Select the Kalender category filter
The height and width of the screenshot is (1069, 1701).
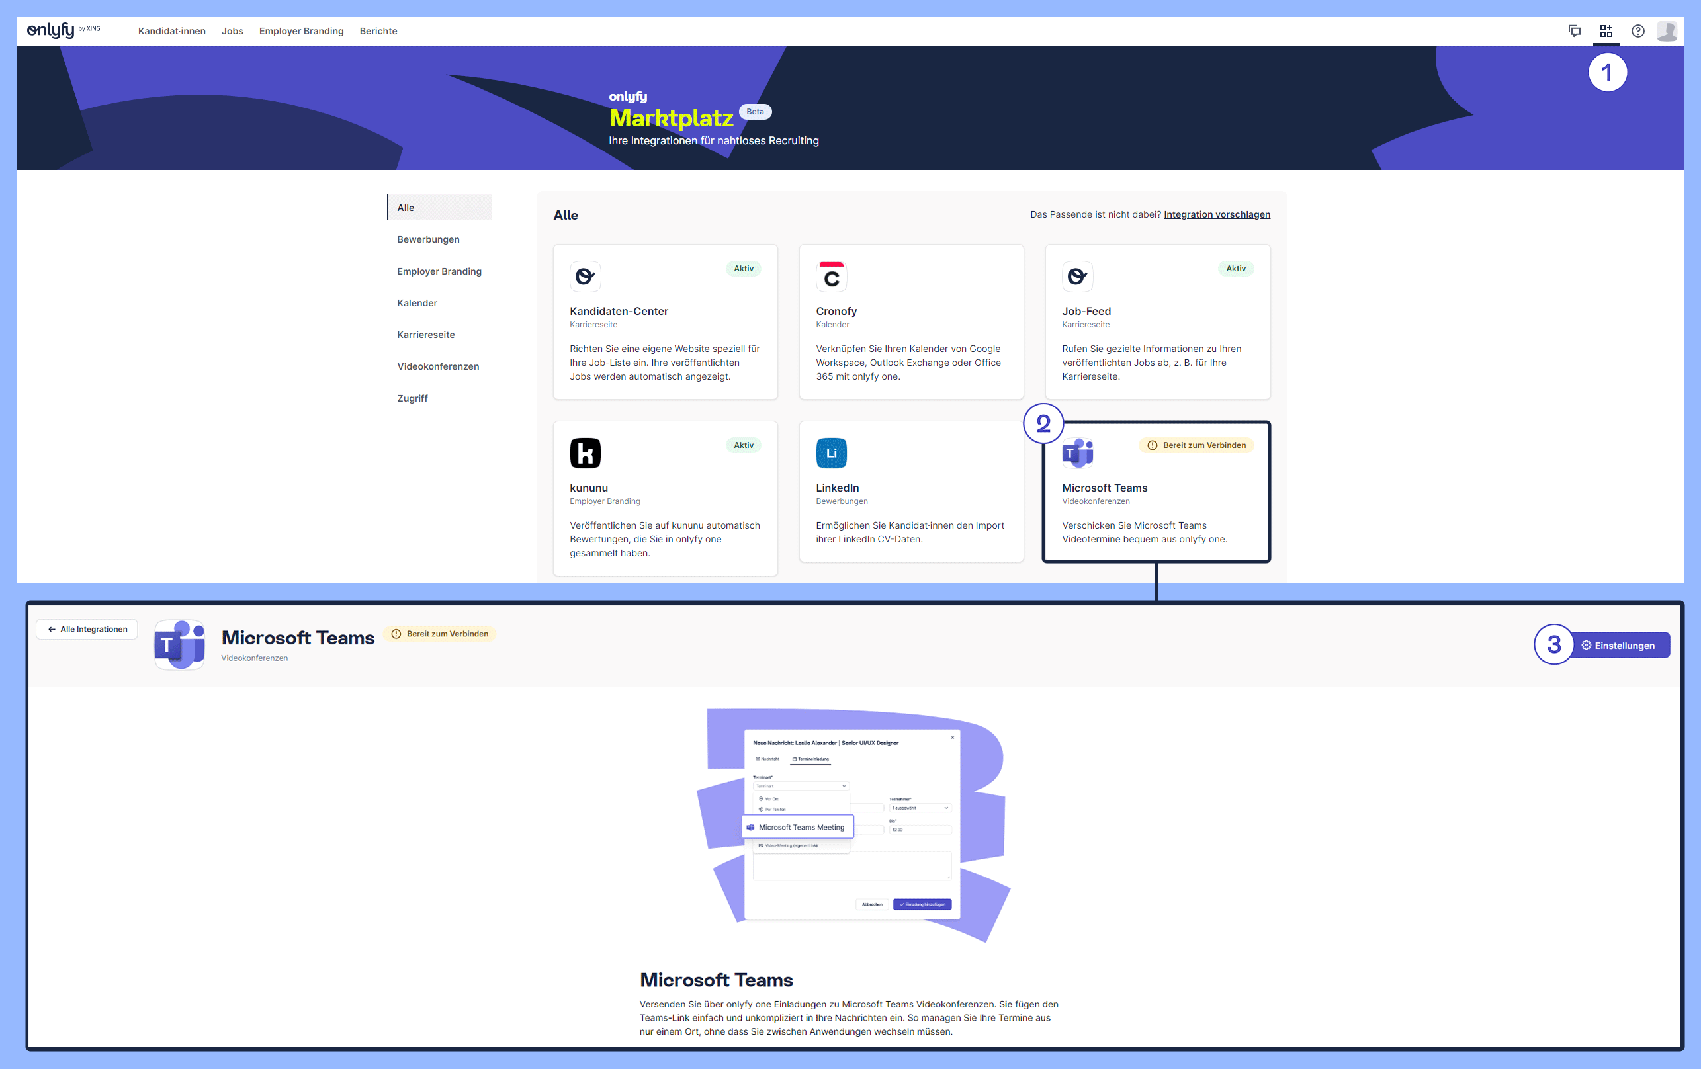tap(417, 303)
